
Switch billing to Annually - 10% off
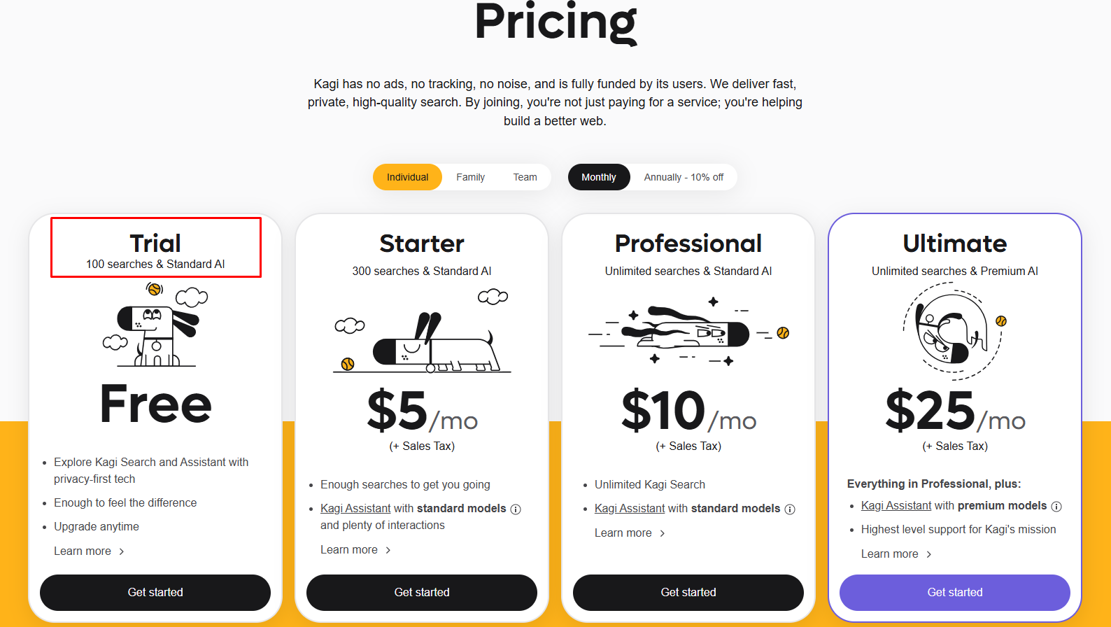pos(684,178)
